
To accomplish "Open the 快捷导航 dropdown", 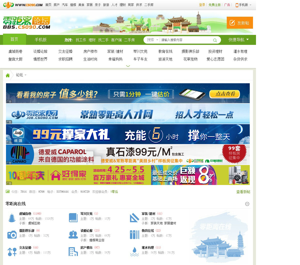I will [x=238, y=40].
